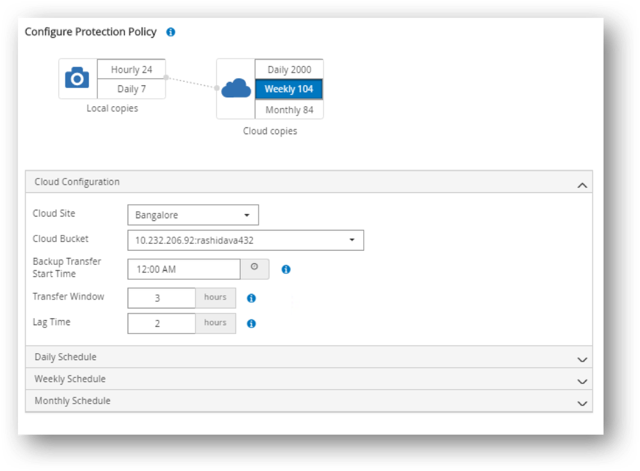Click the Cloud Site label
Image resolution: width=640 pixels, height=471 pixels.
(x=54, y=213)
